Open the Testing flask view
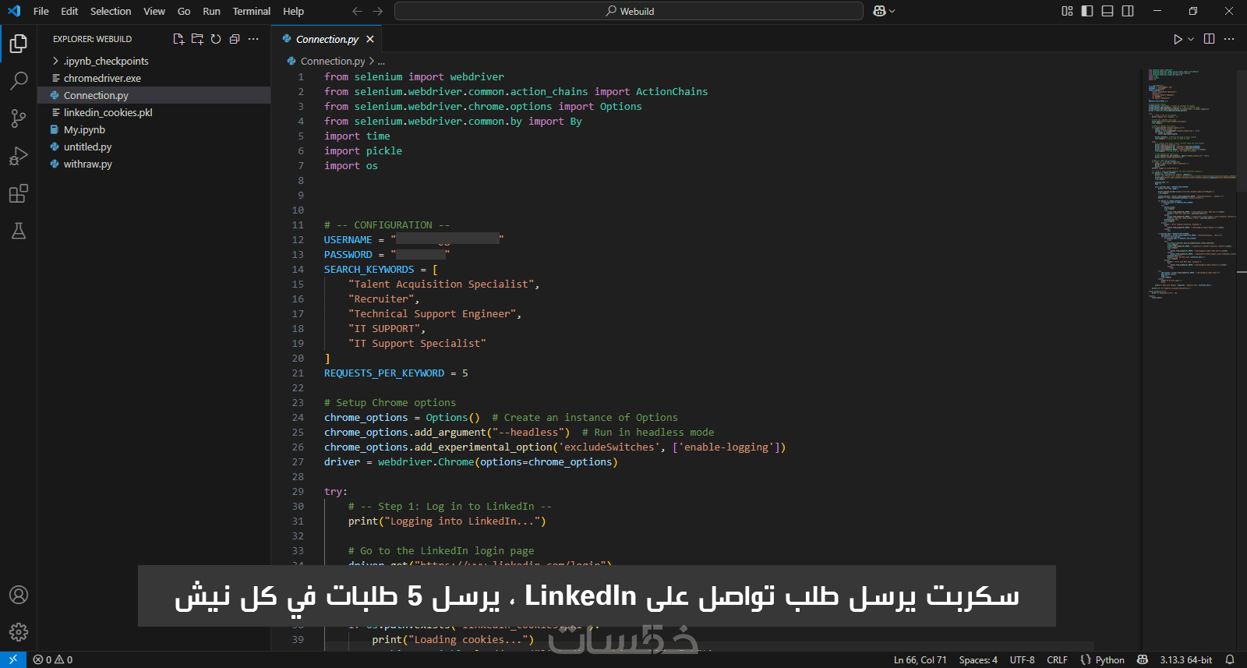Image resolution: width=1247 pixels, height=668 pixels. click(x=19, y=231)
